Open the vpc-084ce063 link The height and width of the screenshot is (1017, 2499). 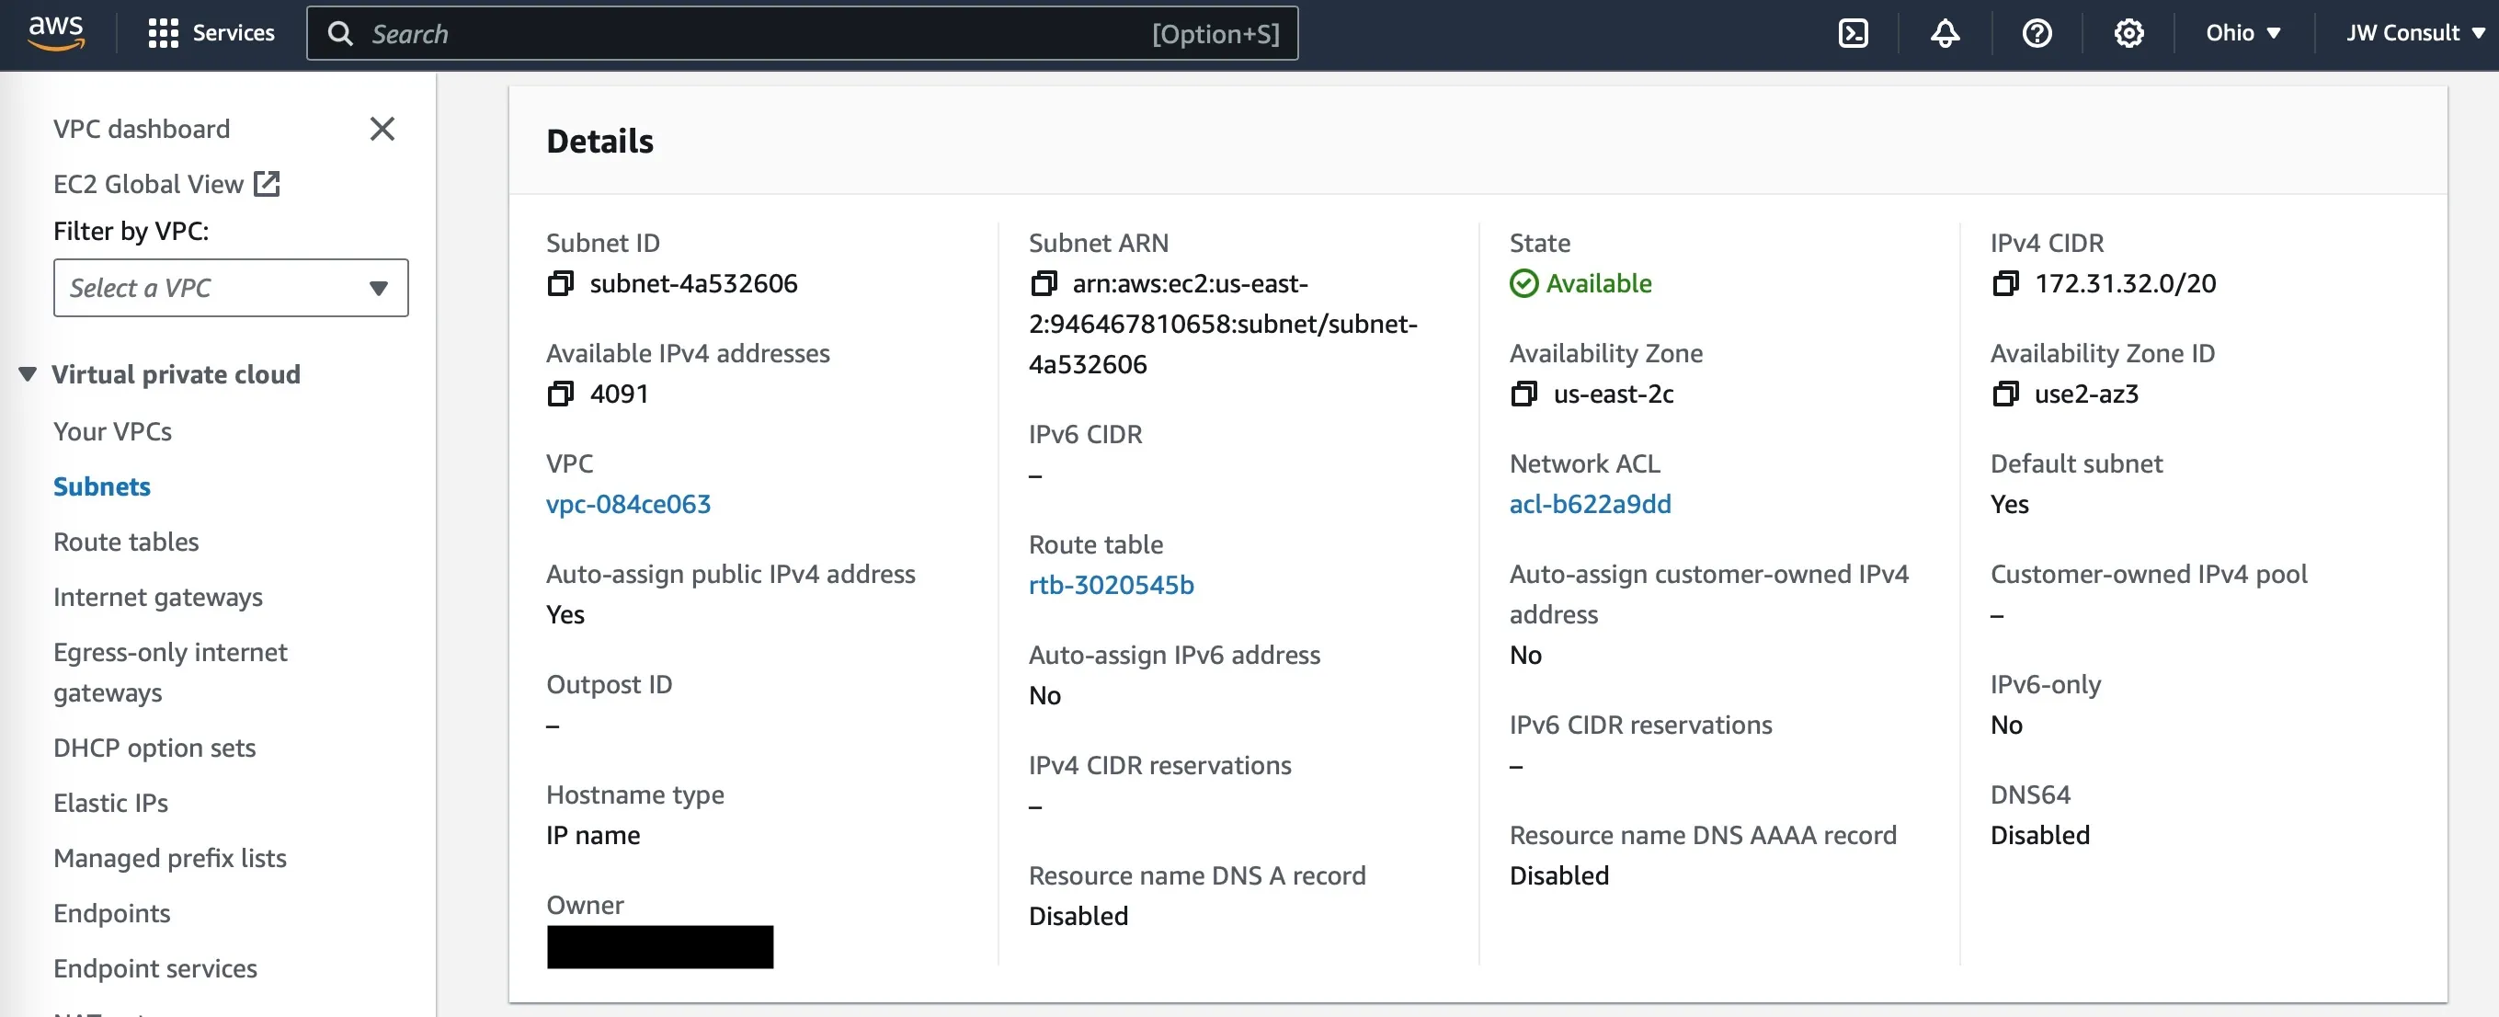pos(629,504)
